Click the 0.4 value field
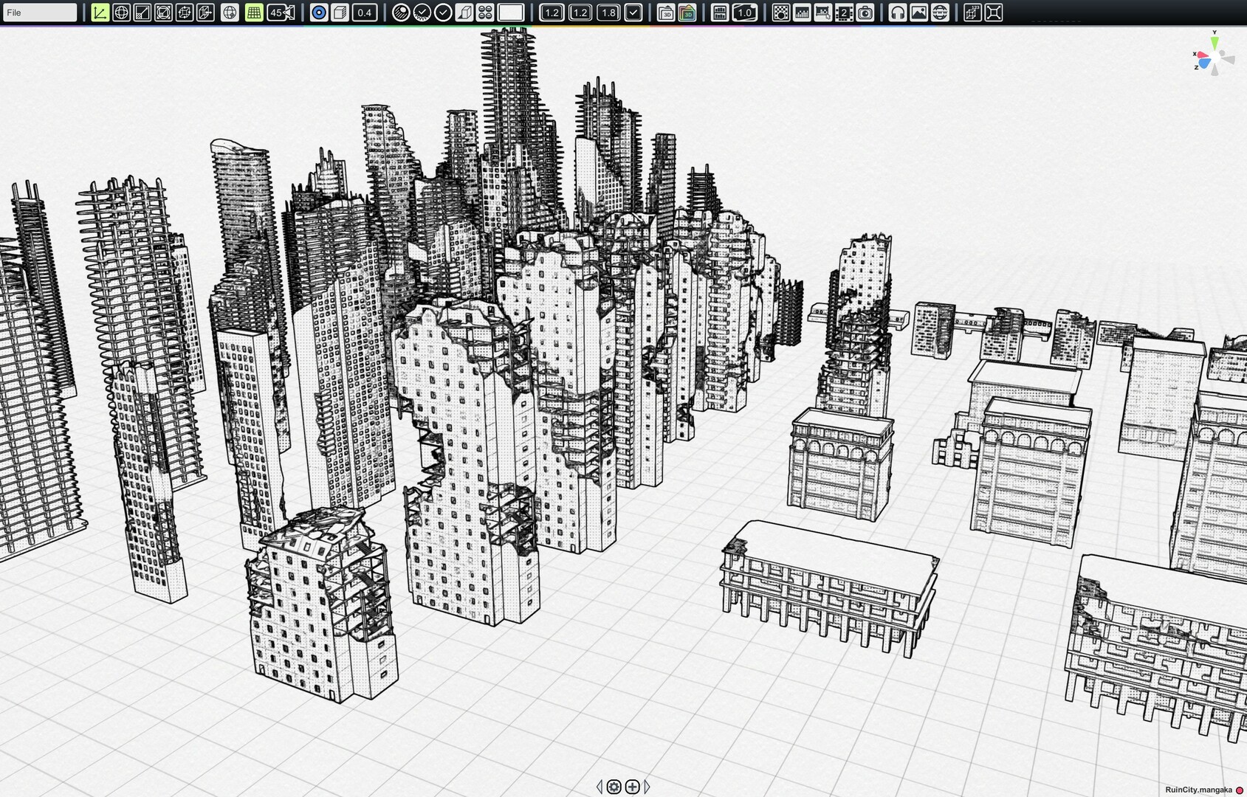 364,13
